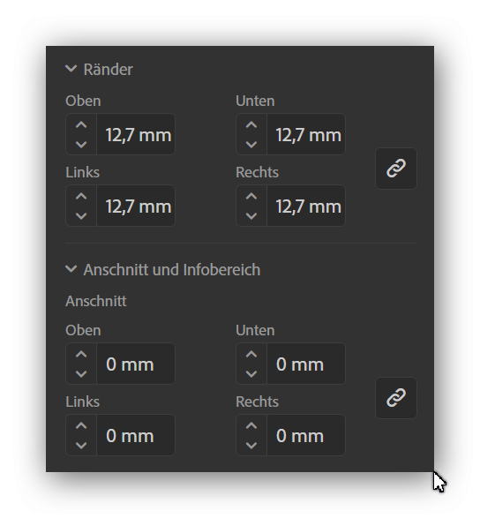
Task: Increase the Ränder Links value arrow
Action: click(x=81, y=196)
